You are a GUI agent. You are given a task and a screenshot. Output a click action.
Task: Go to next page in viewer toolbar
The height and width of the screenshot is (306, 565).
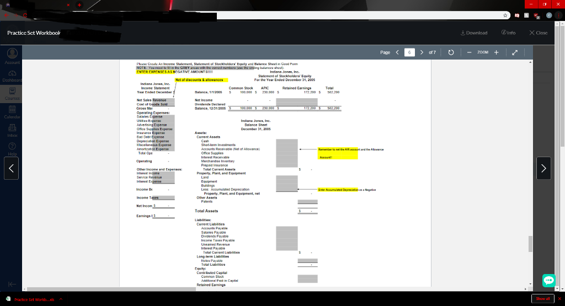click(422, 52)
